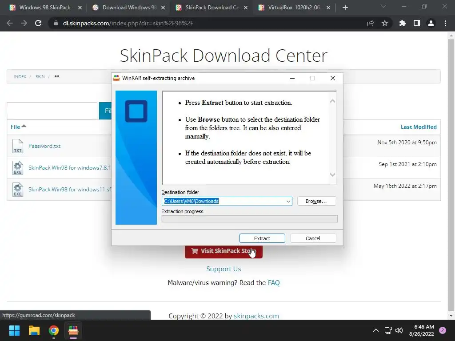Show hidden system tray icons chevron
455x341 pixels.
click(x=376, y=330)
